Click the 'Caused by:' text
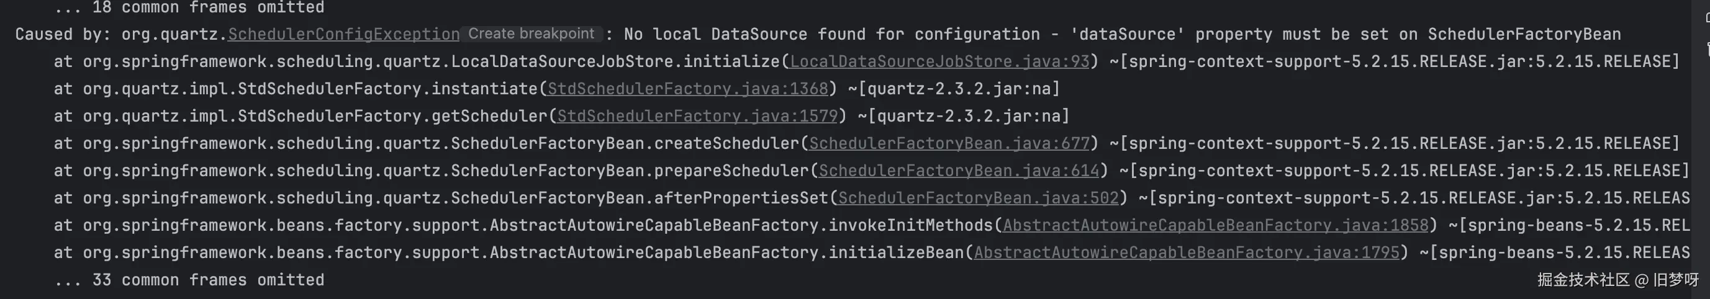 pyautogui.click(x=63, y=35)
